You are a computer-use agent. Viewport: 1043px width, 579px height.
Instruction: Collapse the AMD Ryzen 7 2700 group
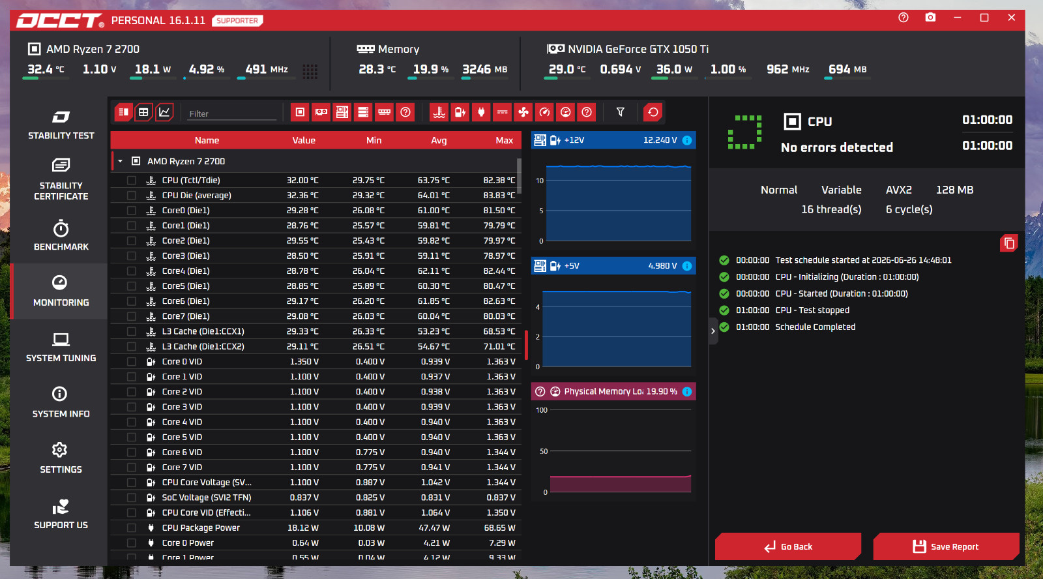click(x=120, y=161)
